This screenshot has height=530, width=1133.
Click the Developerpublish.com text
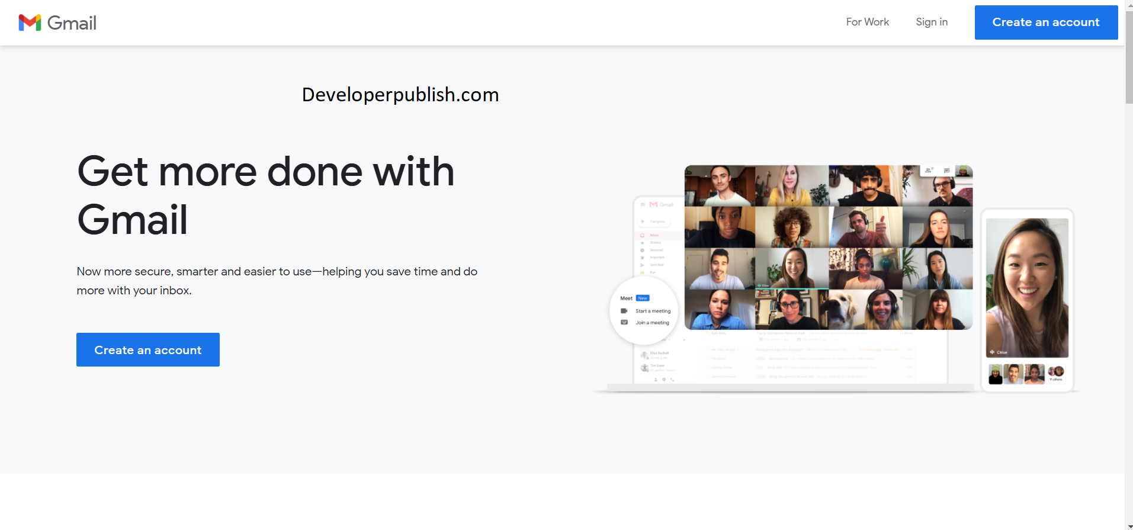[x=400, y=95]
